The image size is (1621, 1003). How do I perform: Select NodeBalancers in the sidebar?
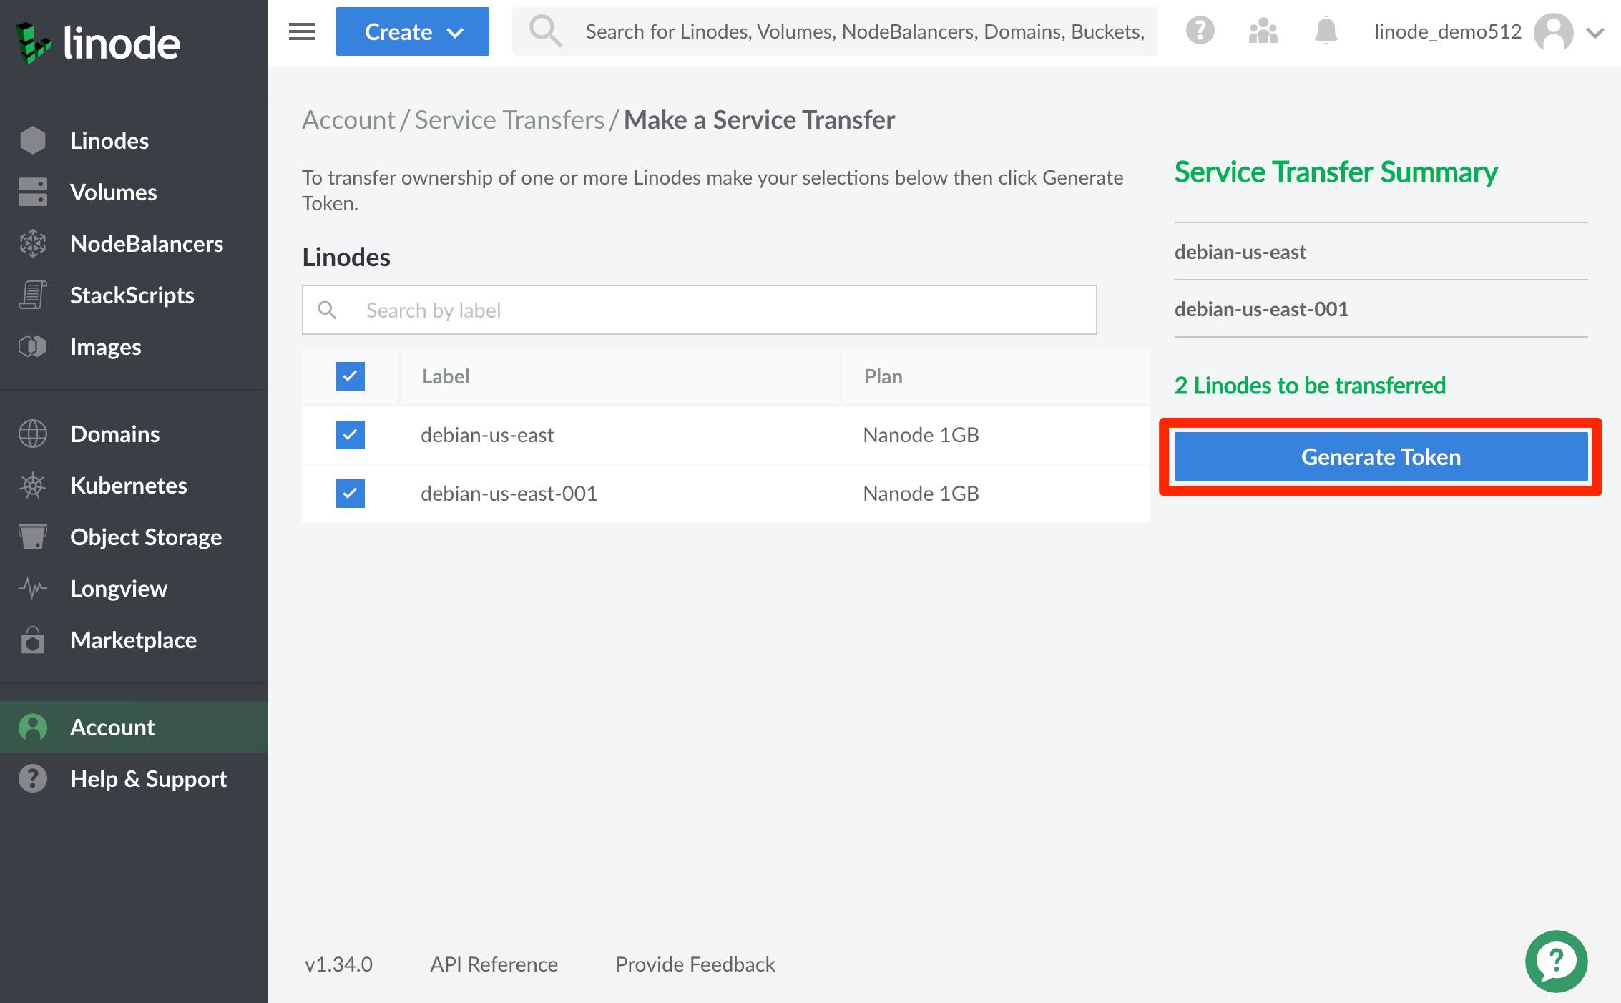(147, 243)
